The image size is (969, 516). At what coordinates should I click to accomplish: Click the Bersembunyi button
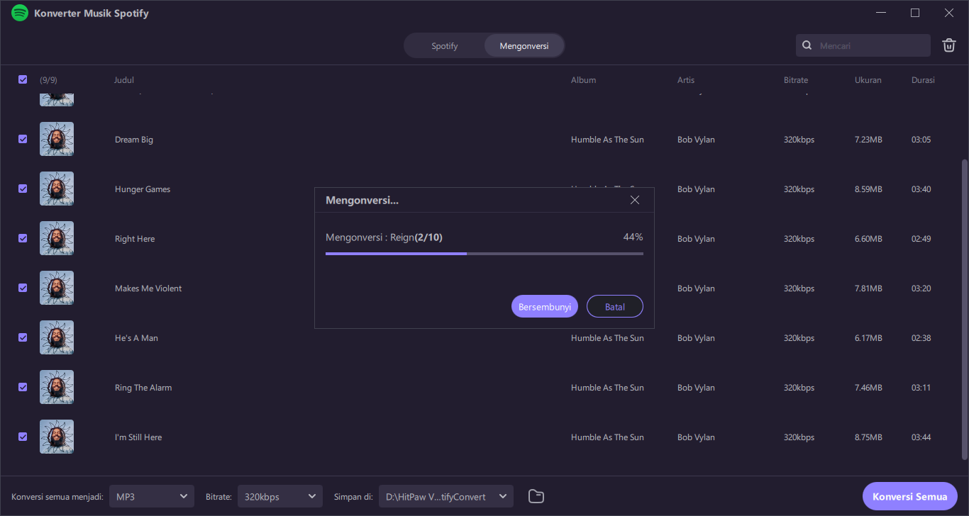(x=545, y=306)
